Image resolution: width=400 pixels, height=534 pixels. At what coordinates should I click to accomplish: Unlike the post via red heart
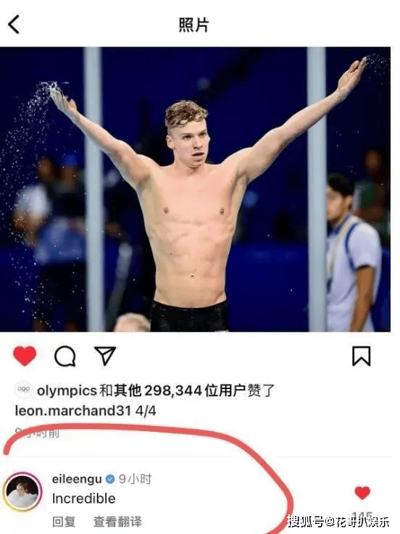(x=25, y=356)
